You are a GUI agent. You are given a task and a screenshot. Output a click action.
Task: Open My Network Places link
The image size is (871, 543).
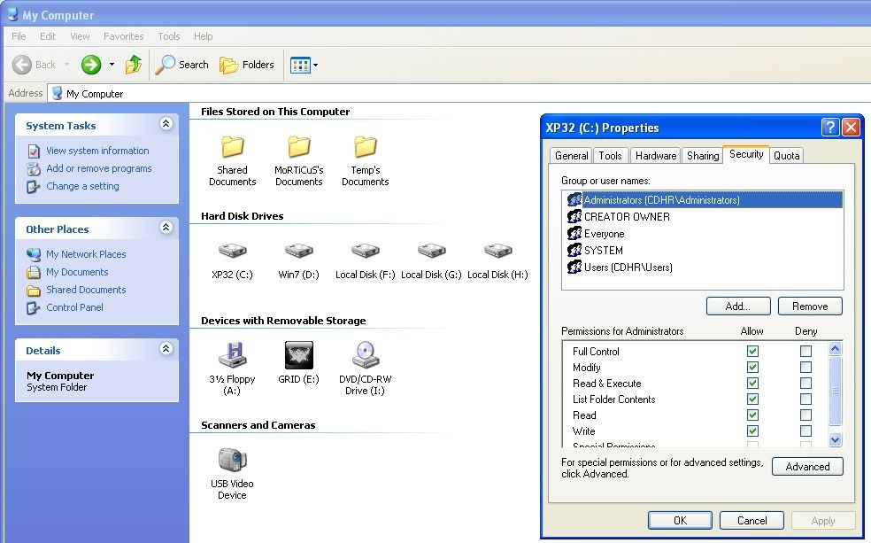[x=86, y=254]
